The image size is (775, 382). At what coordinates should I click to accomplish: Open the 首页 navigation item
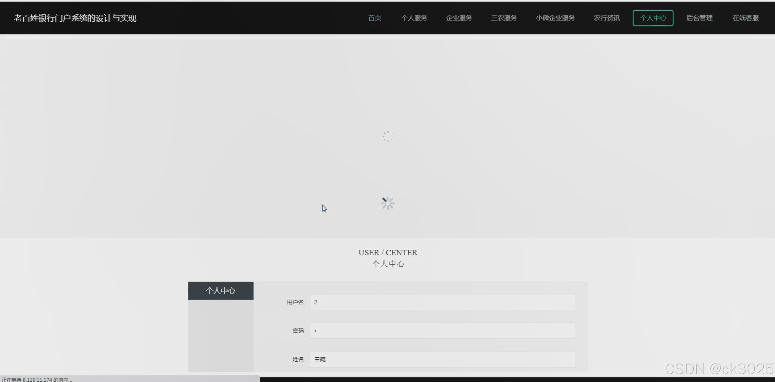(x=374, y=18)
